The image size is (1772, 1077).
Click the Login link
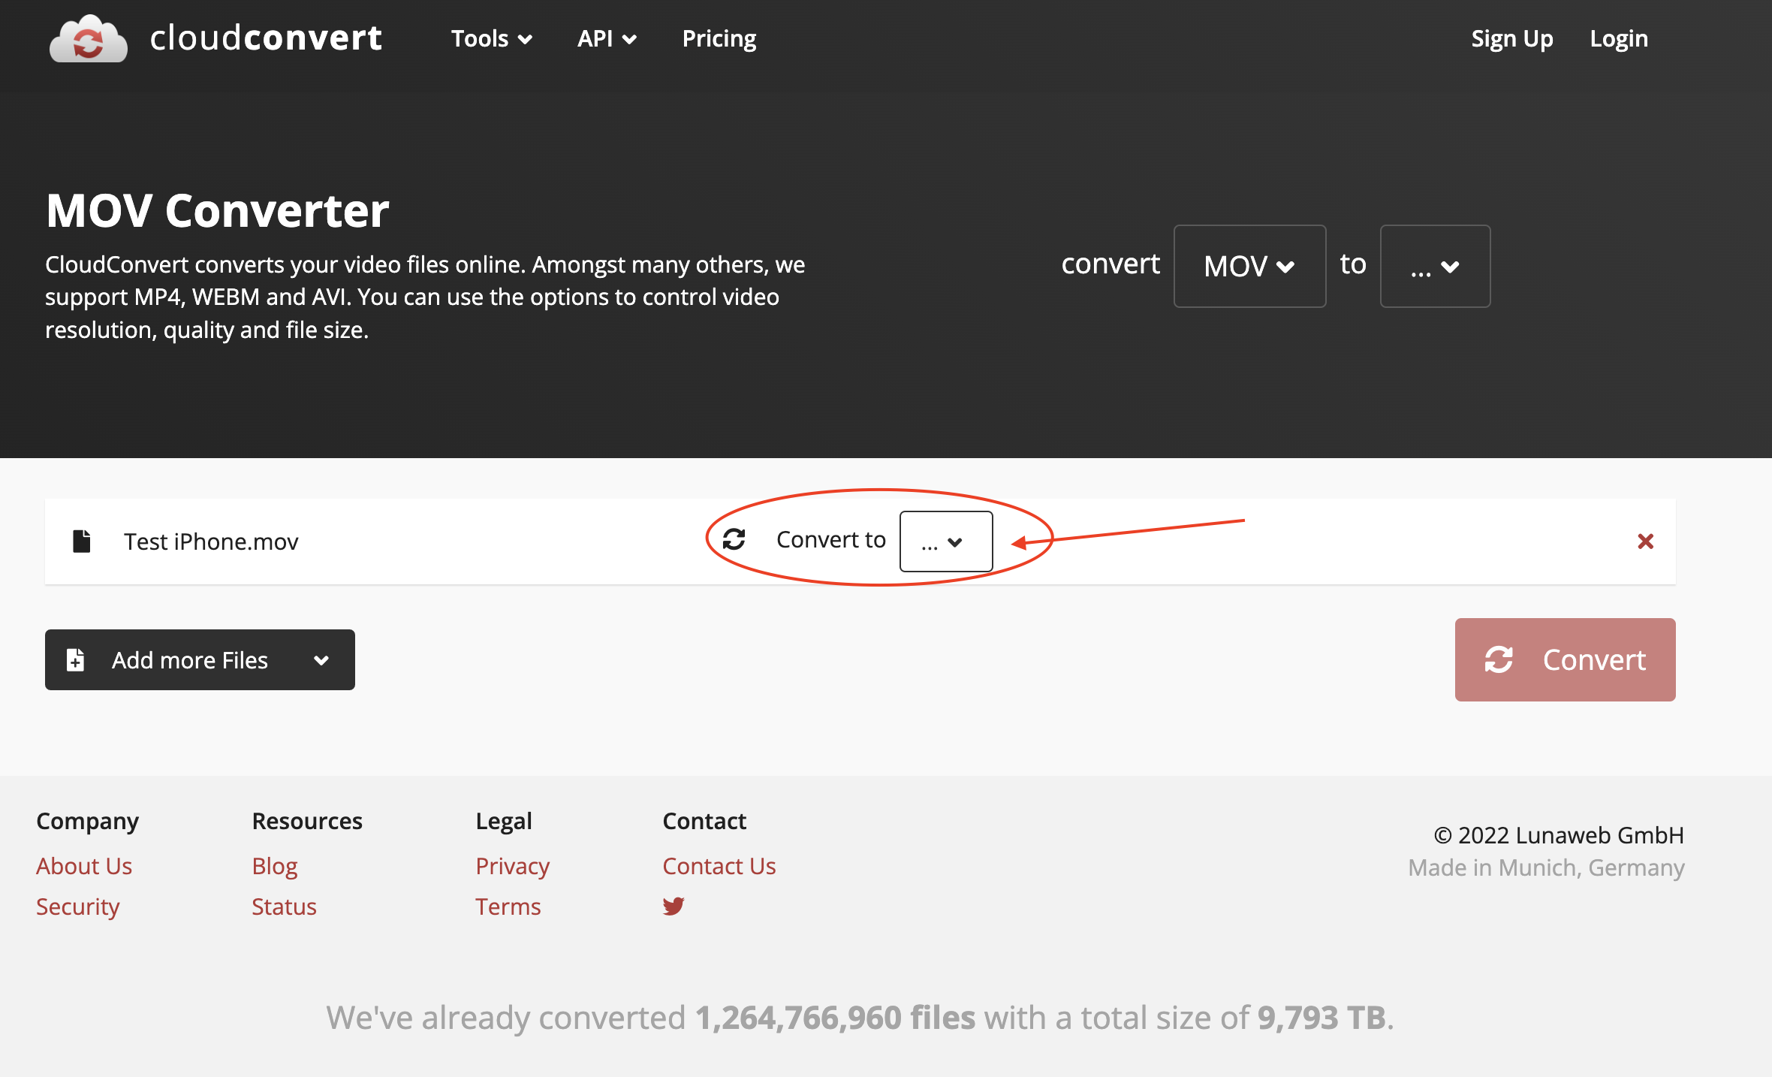[x=1619, y=38]
